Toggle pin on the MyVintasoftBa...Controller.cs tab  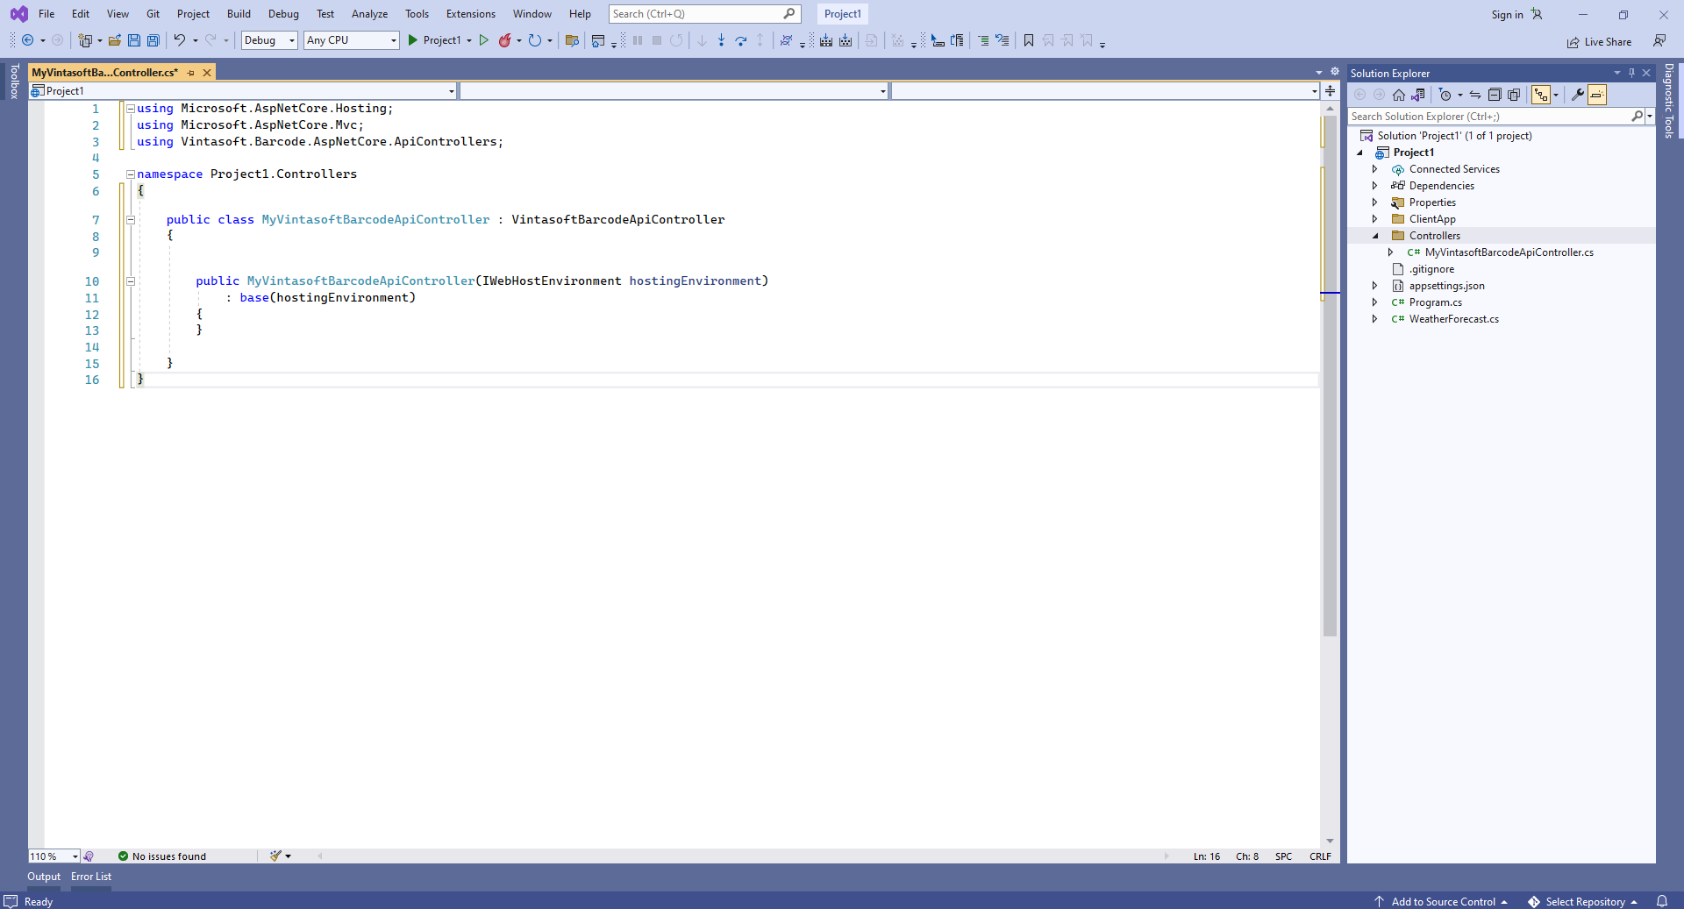tap(191, 73)
